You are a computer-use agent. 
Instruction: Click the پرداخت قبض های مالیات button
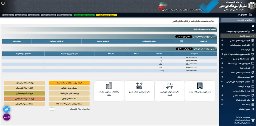(x=69, y=93)
